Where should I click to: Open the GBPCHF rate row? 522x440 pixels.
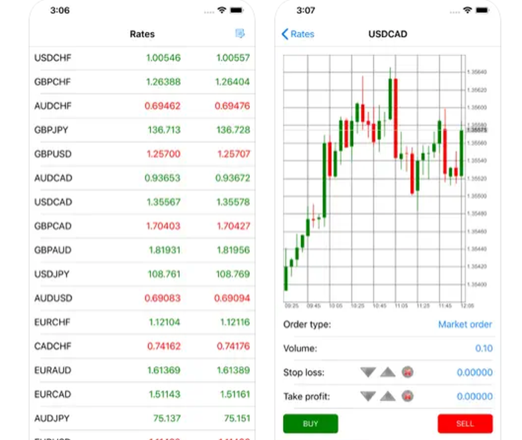coord(142,82)
